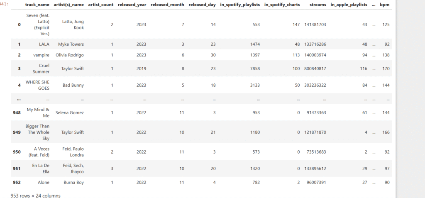This screenshot has width=425, height=198.
Task: Select the WHERE SHE GOES track cell
Action: pyautogui.click(x=38, y=85)
